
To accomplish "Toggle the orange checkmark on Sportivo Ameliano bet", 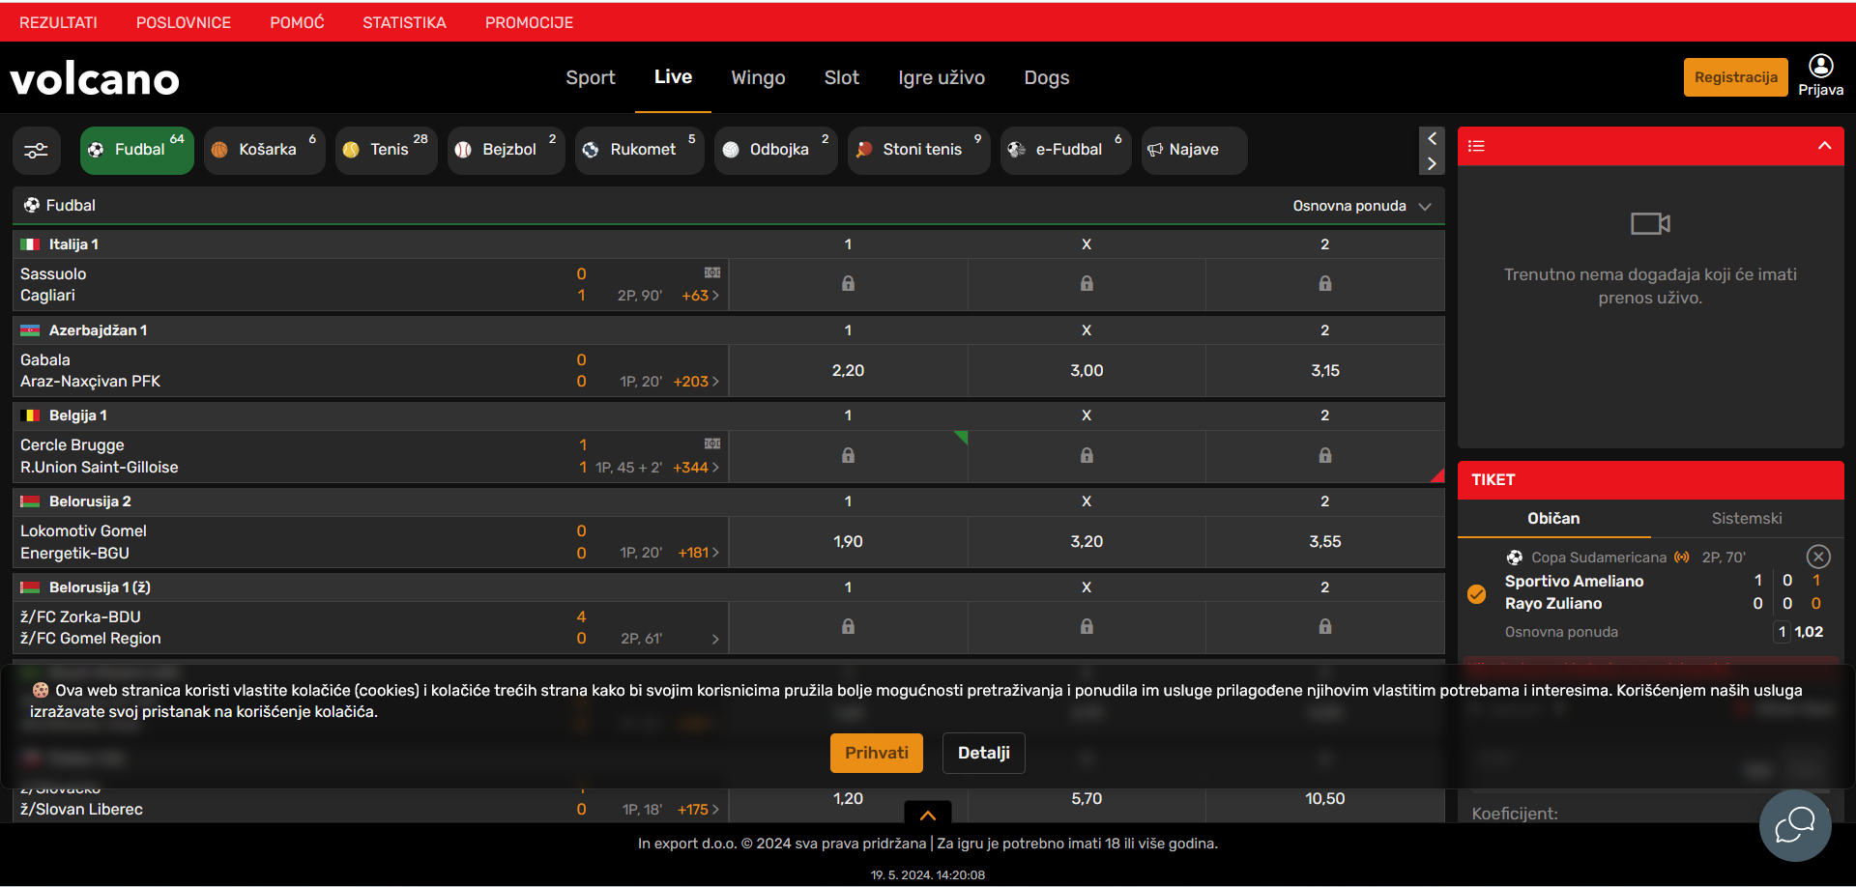I will (1476, 594).
